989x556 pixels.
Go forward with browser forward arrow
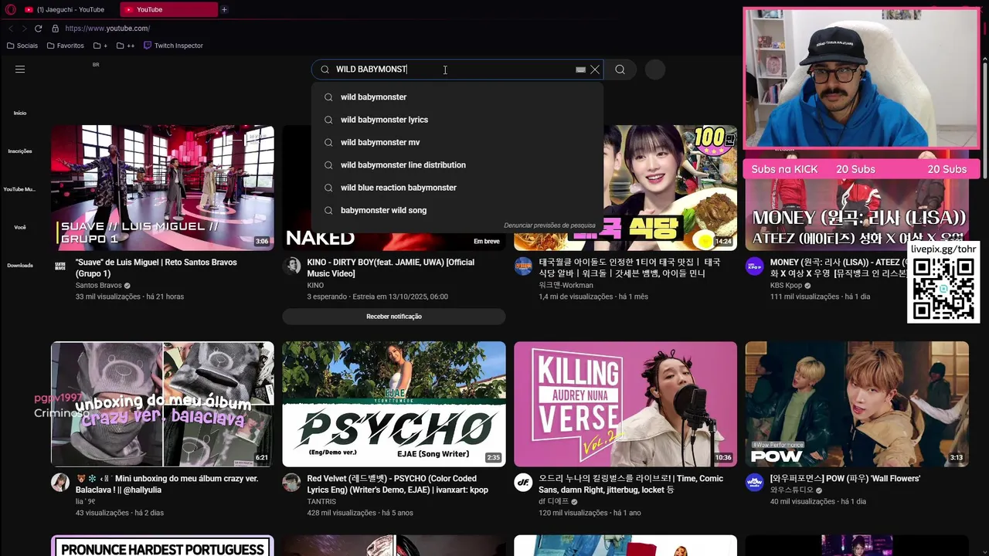(24, 29)
